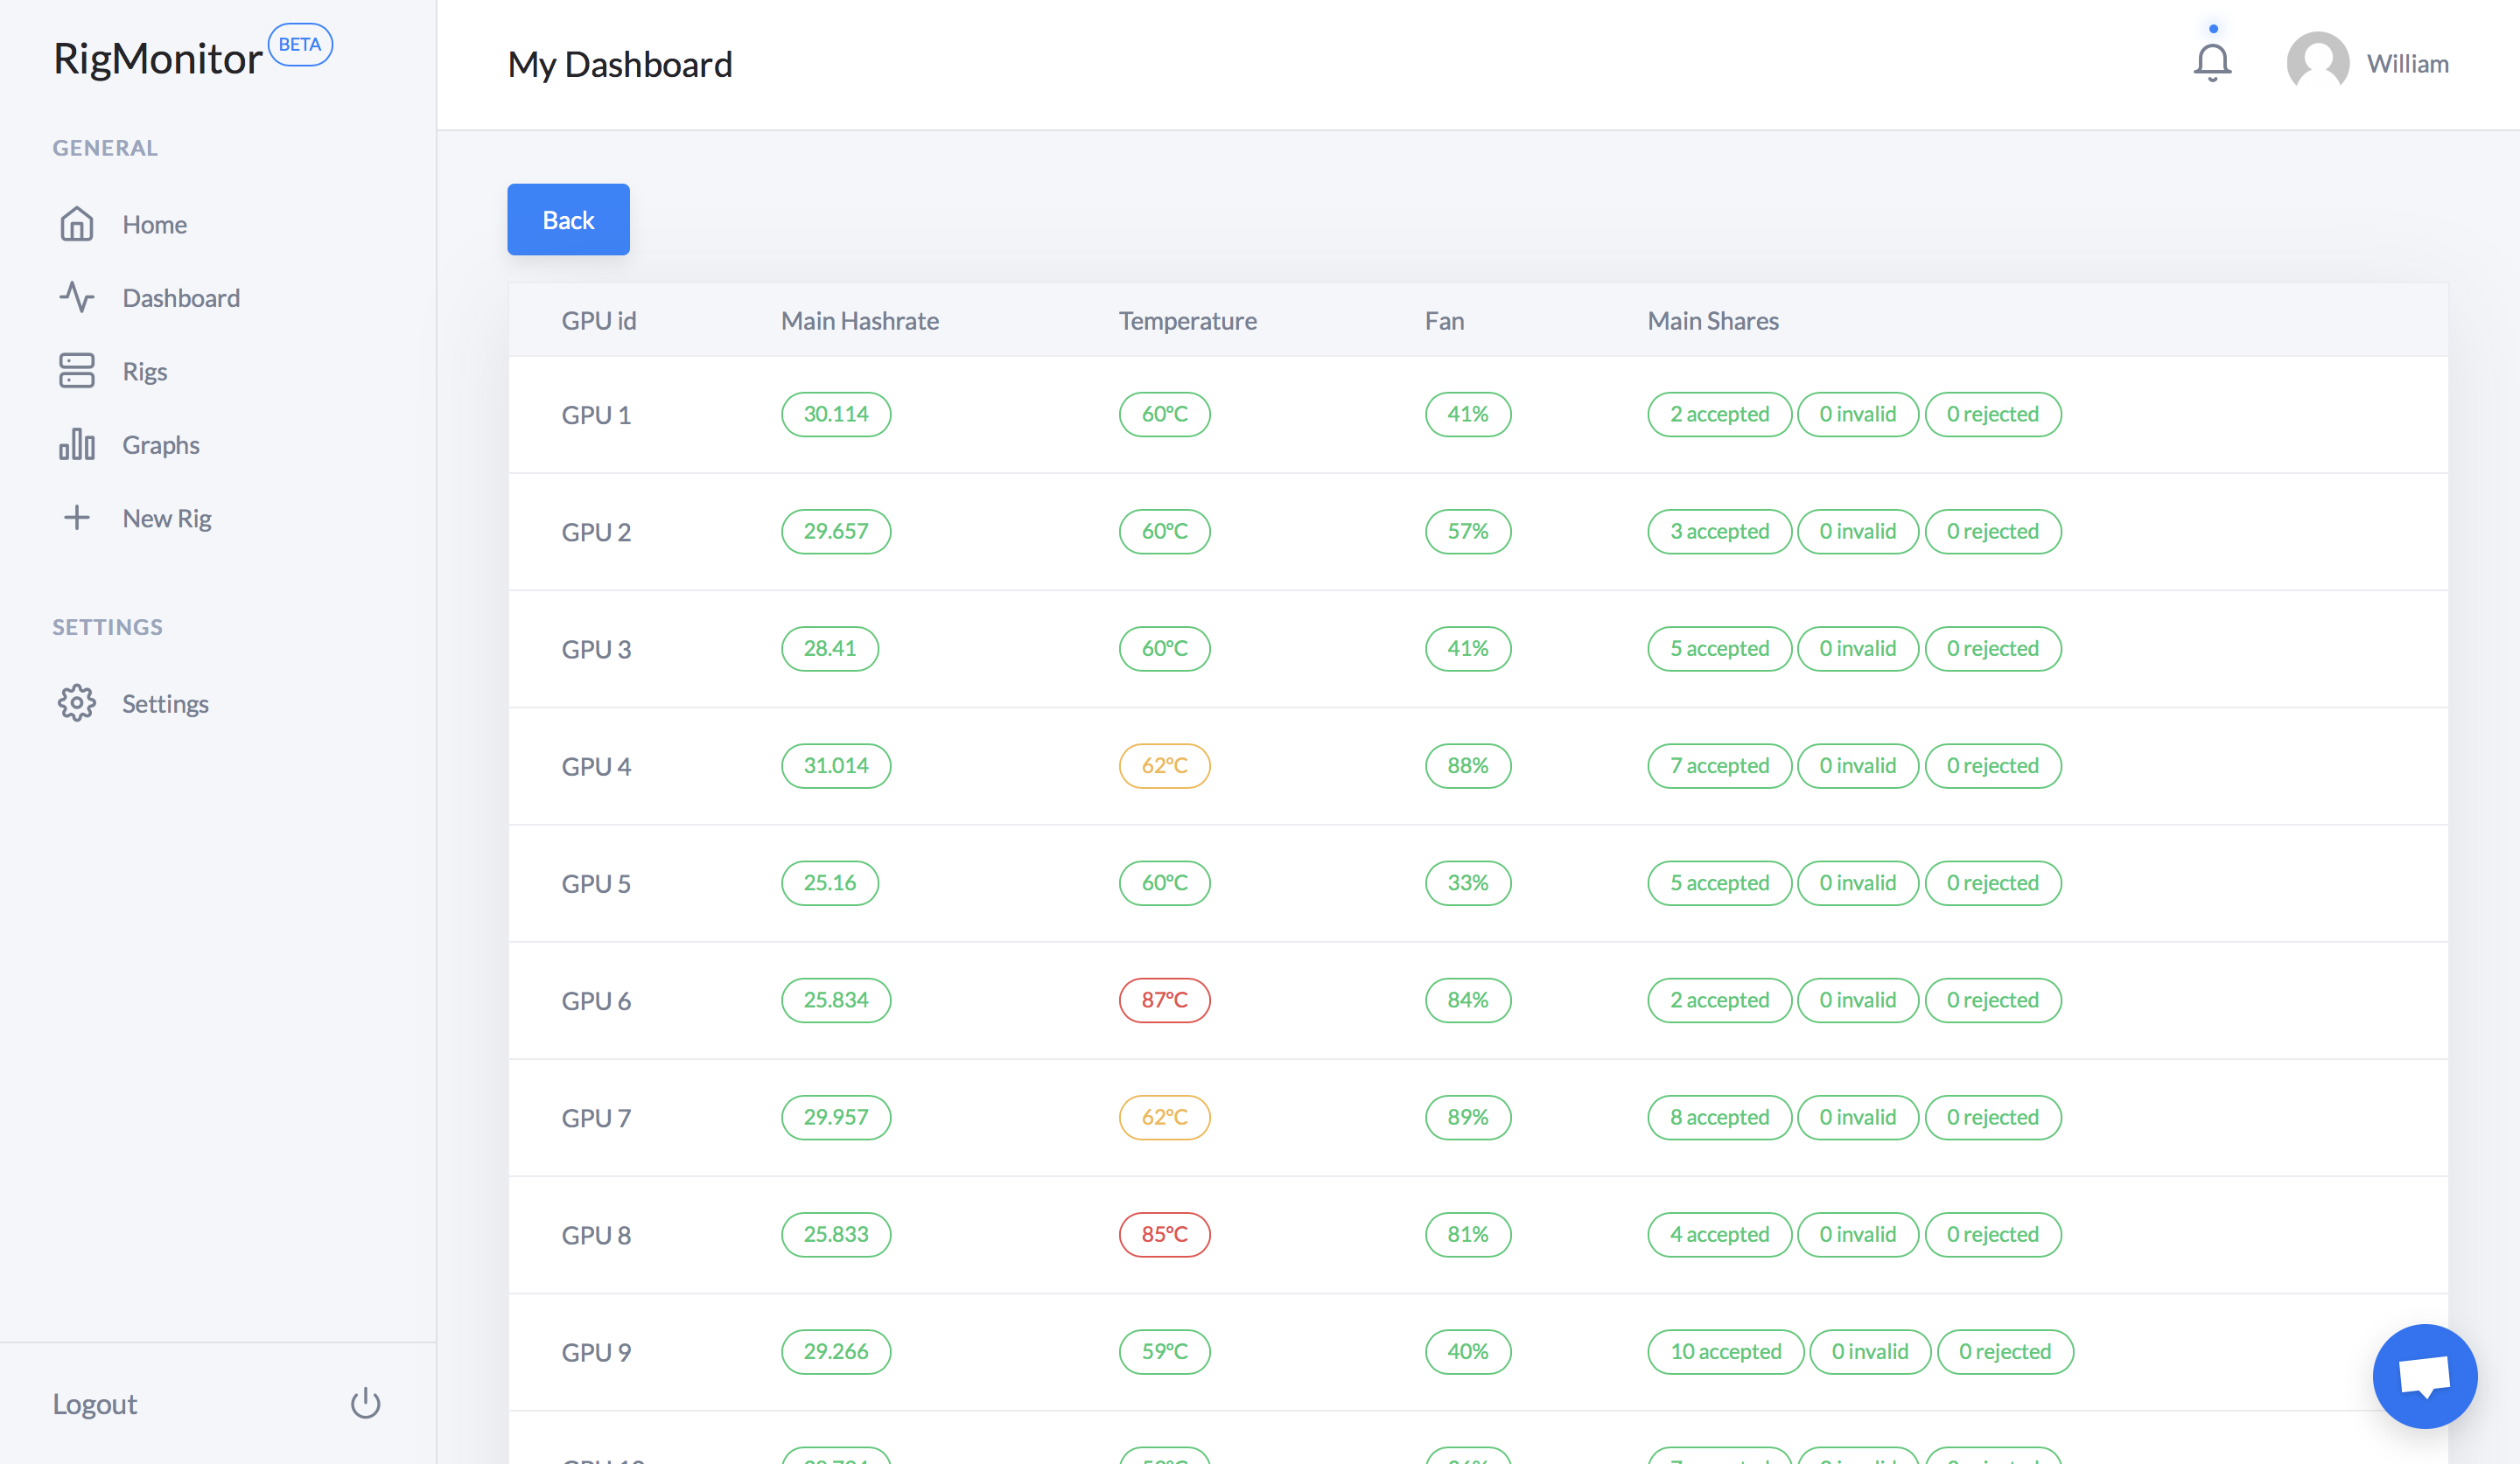Click the logout power icon
Viewport: 2520px width, 1464px height.
pos(365,1403)
